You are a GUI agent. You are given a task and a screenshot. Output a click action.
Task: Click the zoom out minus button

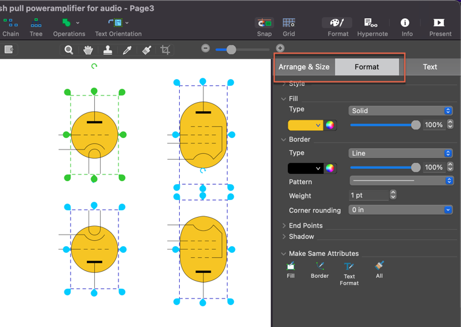[205, 48]
